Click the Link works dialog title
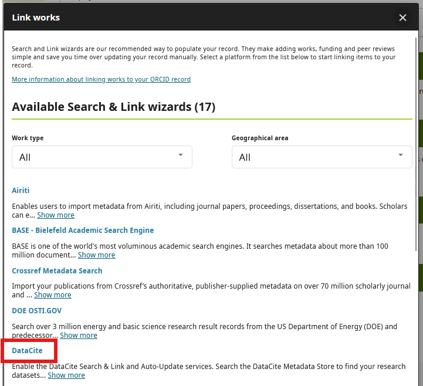423x386 pixels. (x=36, y=18)
